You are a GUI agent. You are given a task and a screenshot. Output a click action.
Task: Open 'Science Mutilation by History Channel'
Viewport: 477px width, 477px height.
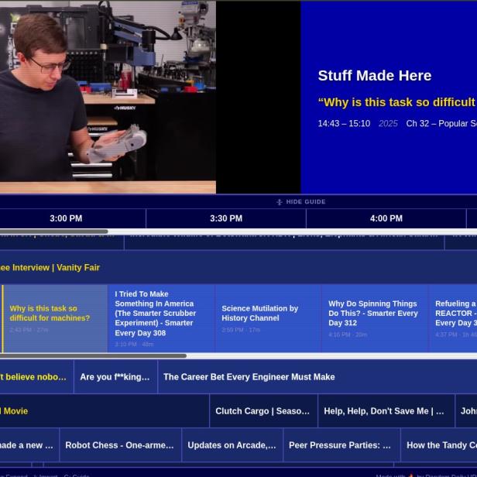tap(268, 318)
